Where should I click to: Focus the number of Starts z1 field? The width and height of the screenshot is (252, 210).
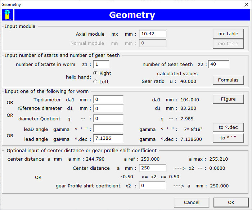click(101, 64)
